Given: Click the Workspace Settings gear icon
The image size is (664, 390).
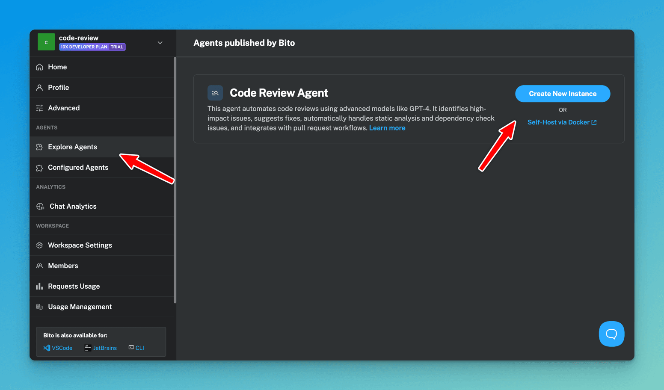Looking at the screenshot, I should coord(39,245).
